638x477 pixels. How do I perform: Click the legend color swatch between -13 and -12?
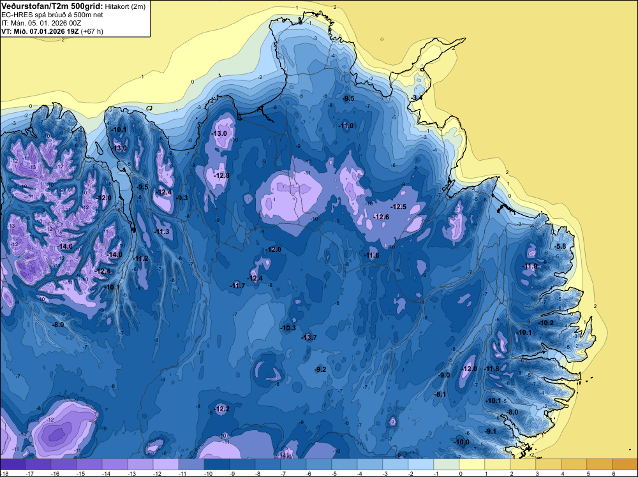[x=140, y=464]
